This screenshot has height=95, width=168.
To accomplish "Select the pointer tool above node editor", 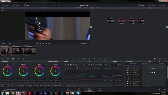I will pyautogui.click(x=92, y=8).
